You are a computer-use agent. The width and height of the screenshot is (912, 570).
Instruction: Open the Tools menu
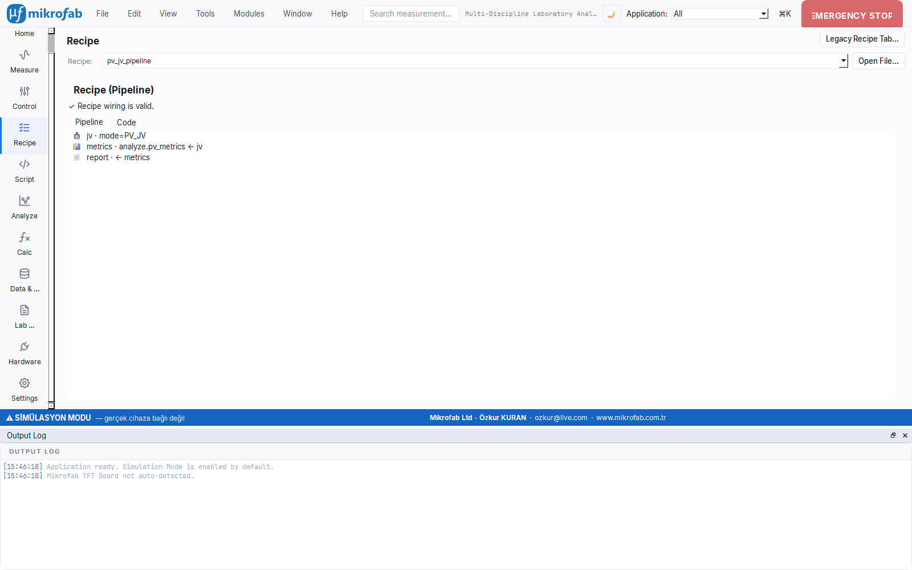tap(205, 14)
